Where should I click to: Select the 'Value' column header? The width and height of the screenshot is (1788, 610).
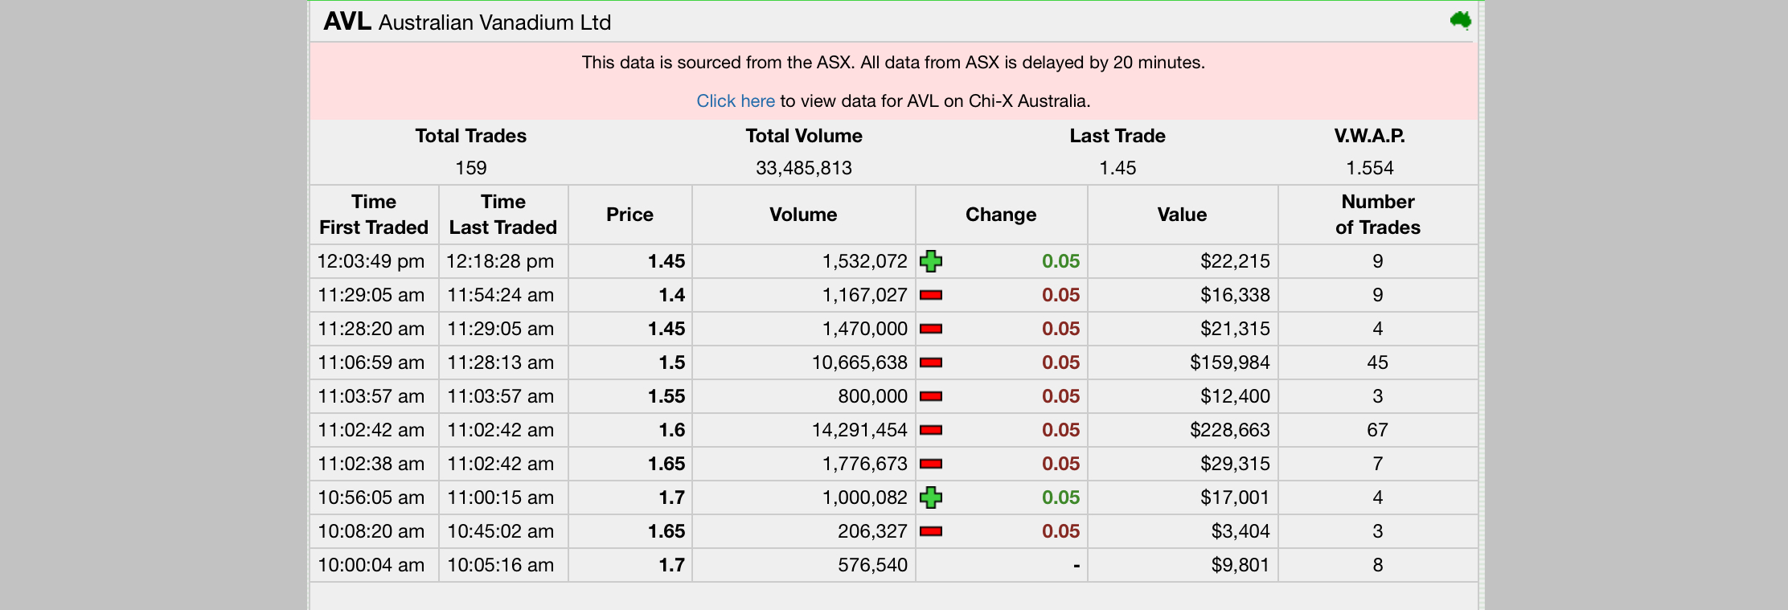click(1182, 215)
